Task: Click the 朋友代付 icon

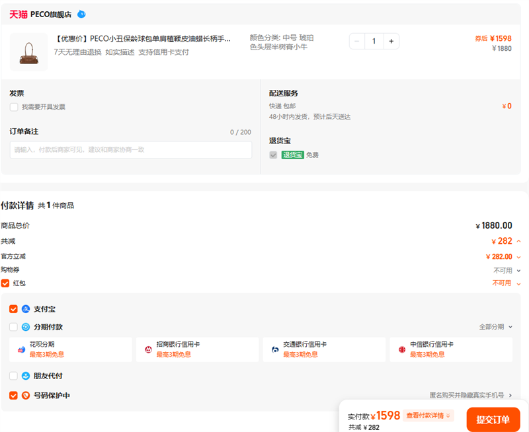Action: (26, 376)
